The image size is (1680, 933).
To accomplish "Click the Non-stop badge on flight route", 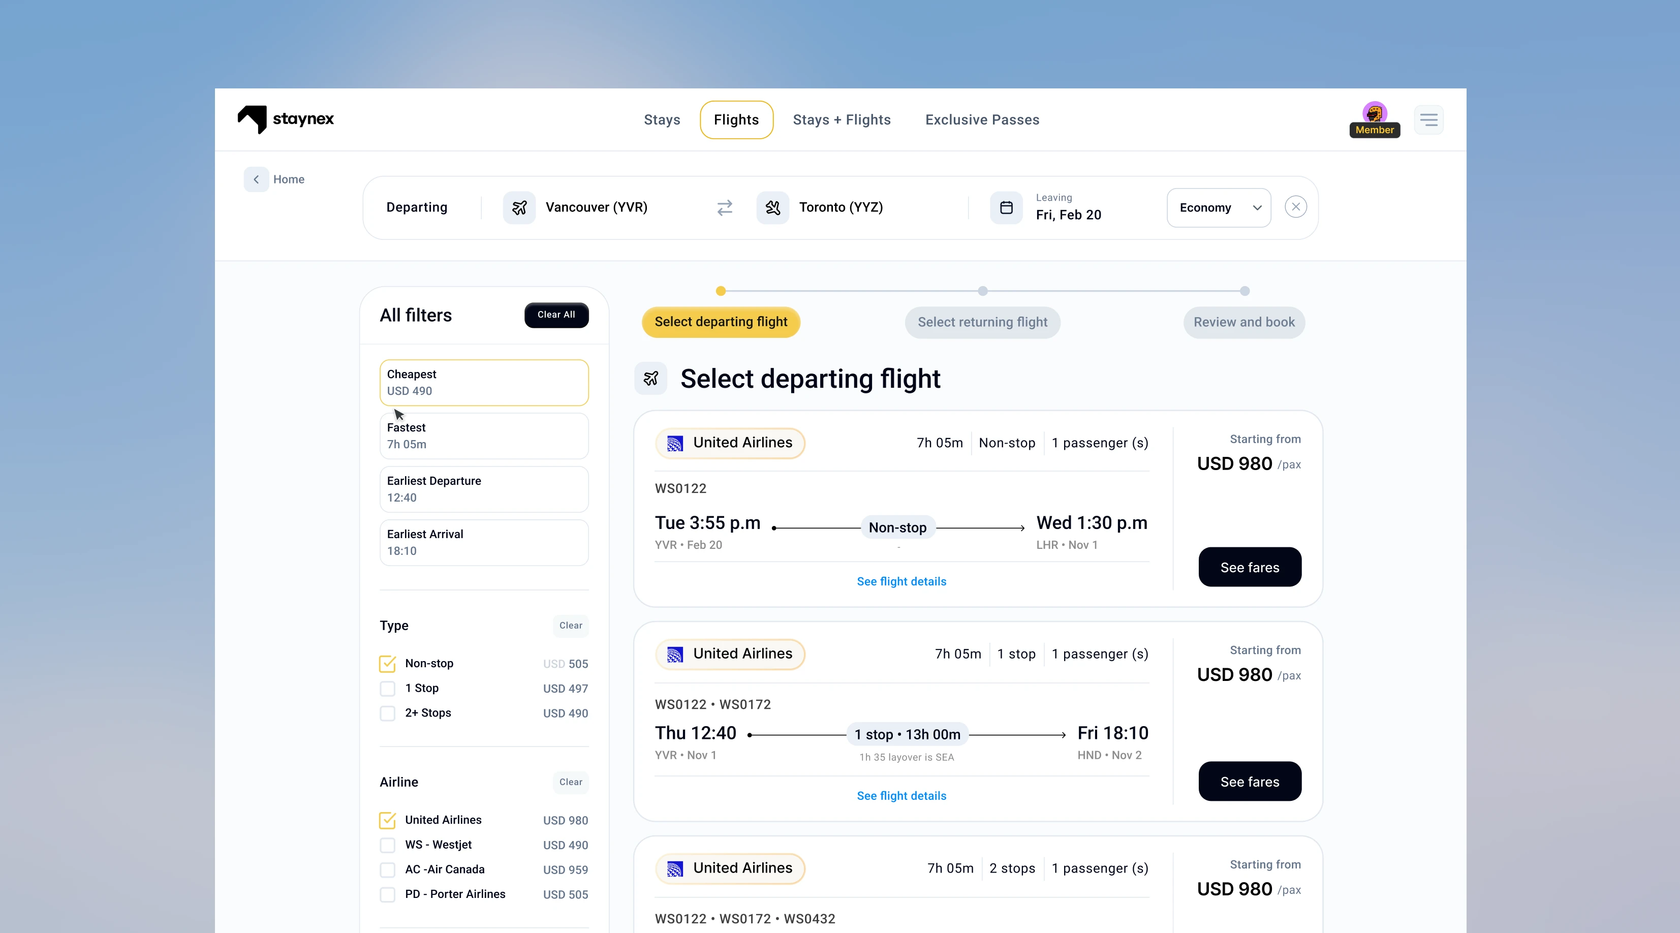I will pyautogui.click(x=897, y=527).
